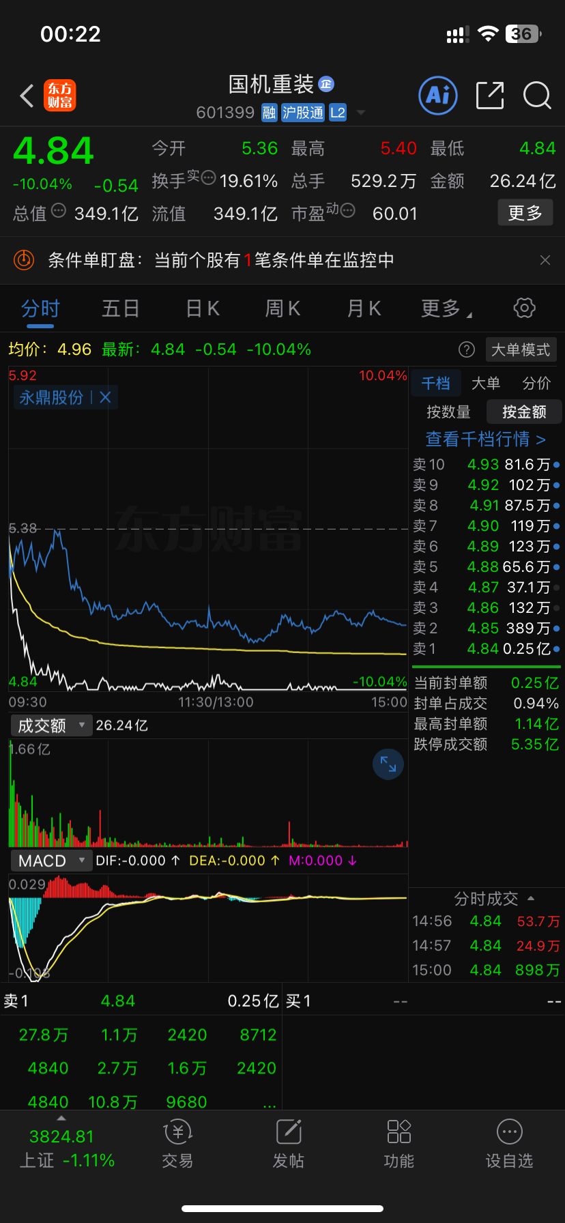This screenshot has height=1223, width=565.
Task: Select 按数量 display option
Action: click(448, 412)
